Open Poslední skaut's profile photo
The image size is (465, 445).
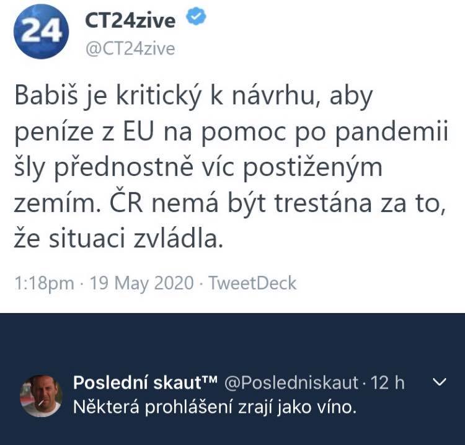point(42,395)
